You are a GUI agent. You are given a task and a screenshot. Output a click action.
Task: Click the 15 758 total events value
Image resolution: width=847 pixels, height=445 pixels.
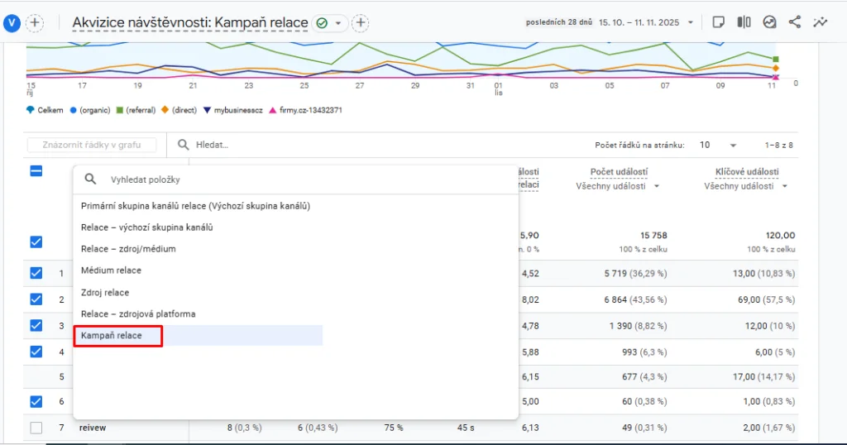point(653,236)
